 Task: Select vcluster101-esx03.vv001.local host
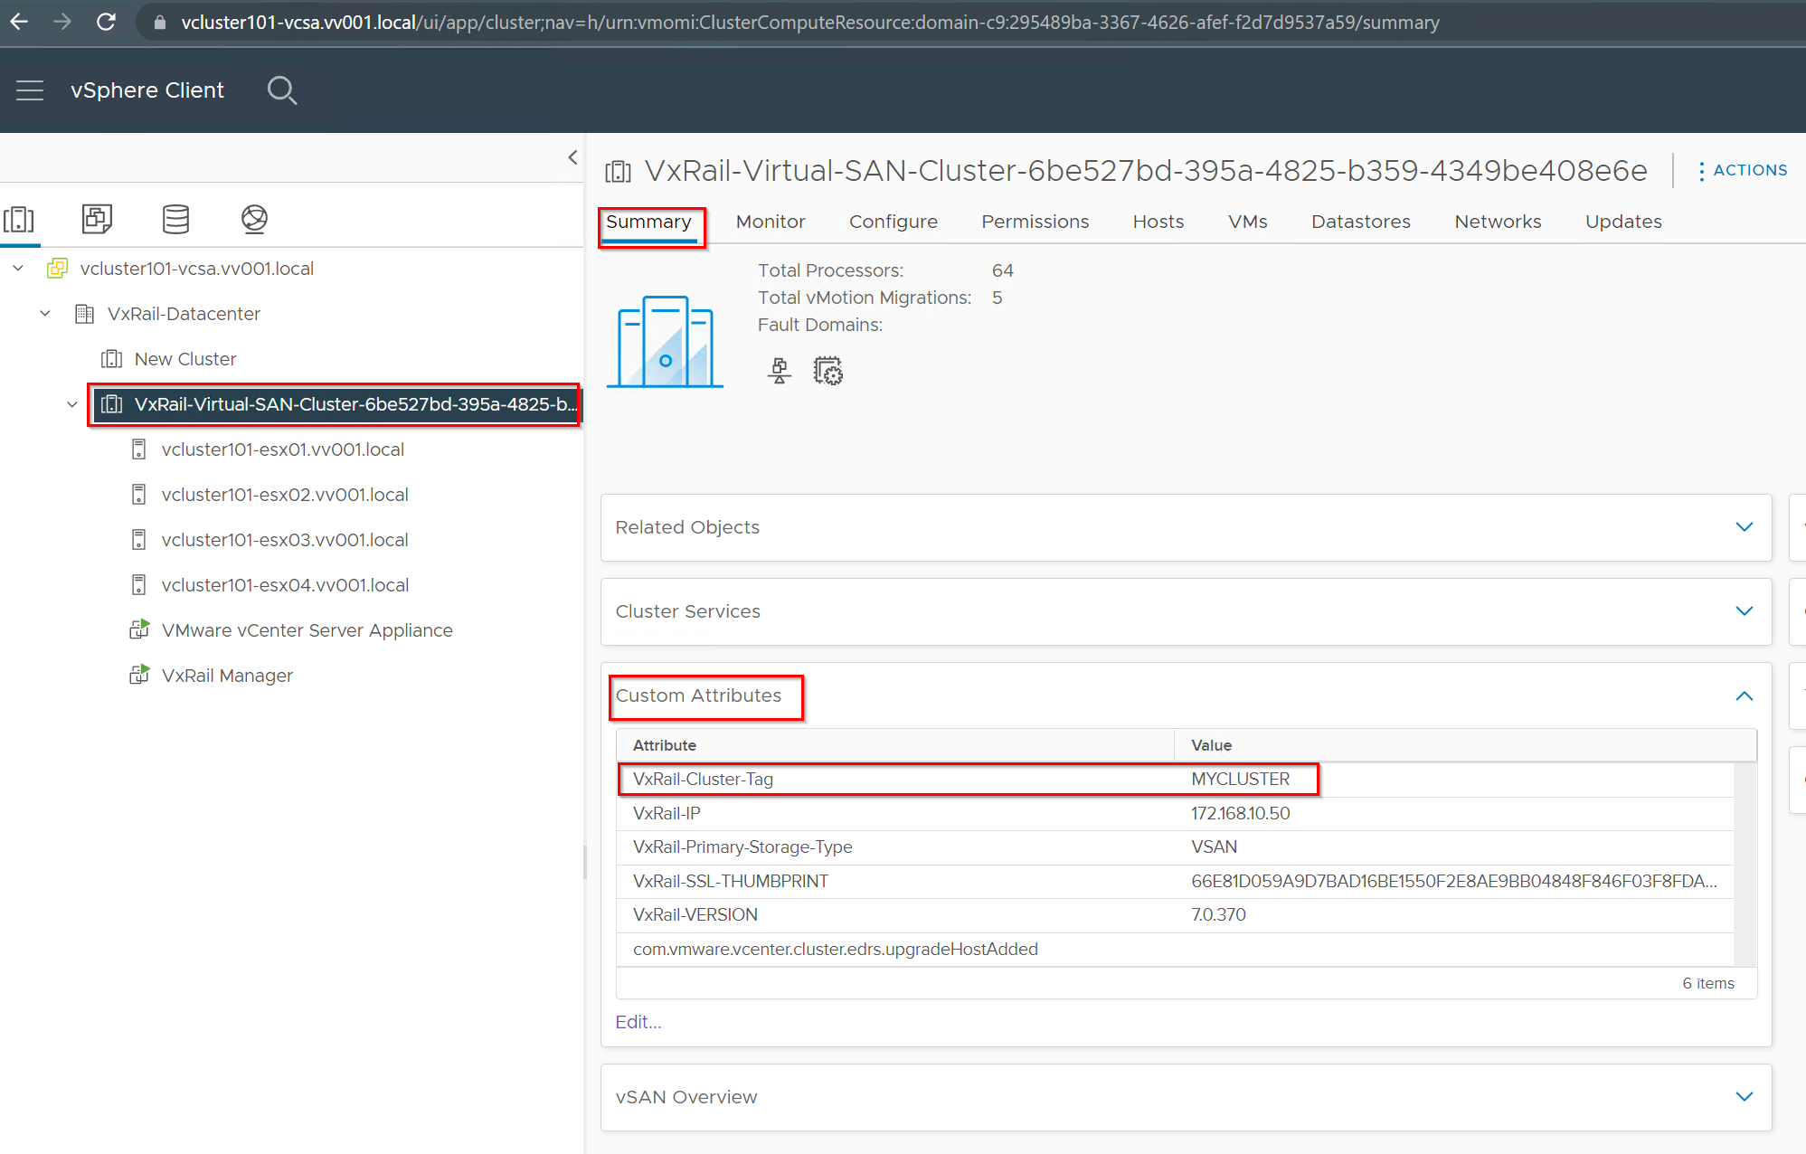(284, 540)
